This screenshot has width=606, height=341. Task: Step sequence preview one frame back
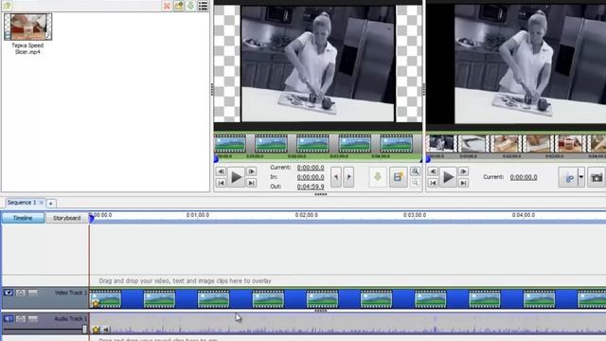click(x=433, y=171)
